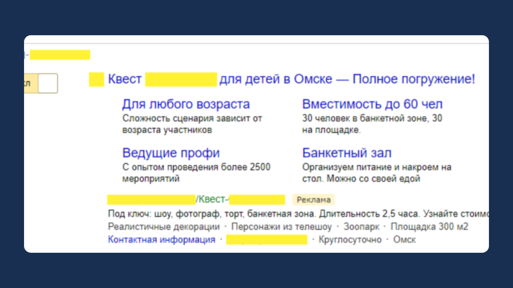Click the callout 'Зоопарк'
Viewport: 513px width, 288px height.
coord(361,227)
